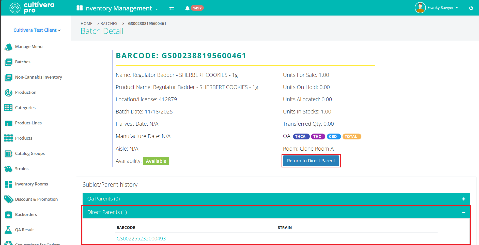Click the Units On Hold: 0.00 text

(x=306, y=87)
